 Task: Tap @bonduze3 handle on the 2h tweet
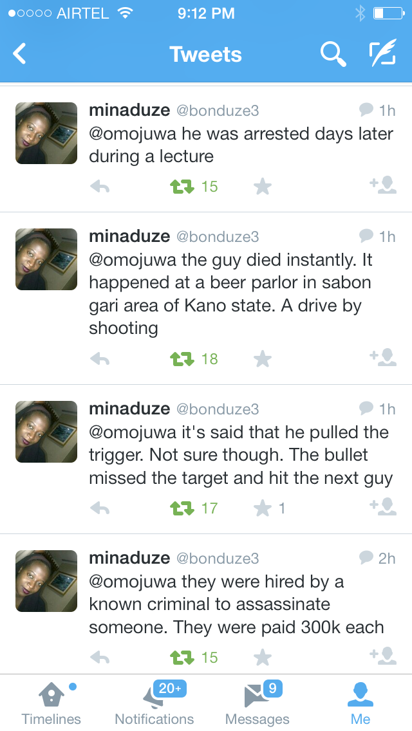[218, 559]
